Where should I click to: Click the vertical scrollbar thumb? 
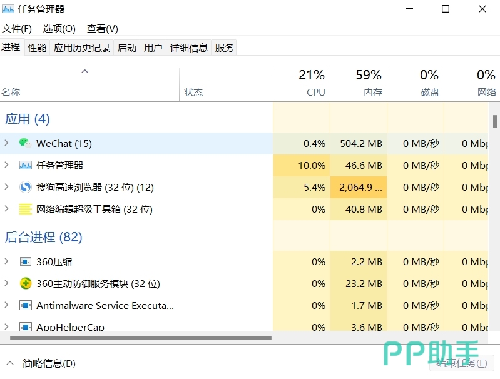point(495,121)
